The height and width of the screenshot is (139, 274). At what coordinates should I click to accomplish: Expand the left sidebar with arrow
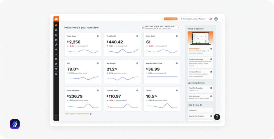(56, 118)
